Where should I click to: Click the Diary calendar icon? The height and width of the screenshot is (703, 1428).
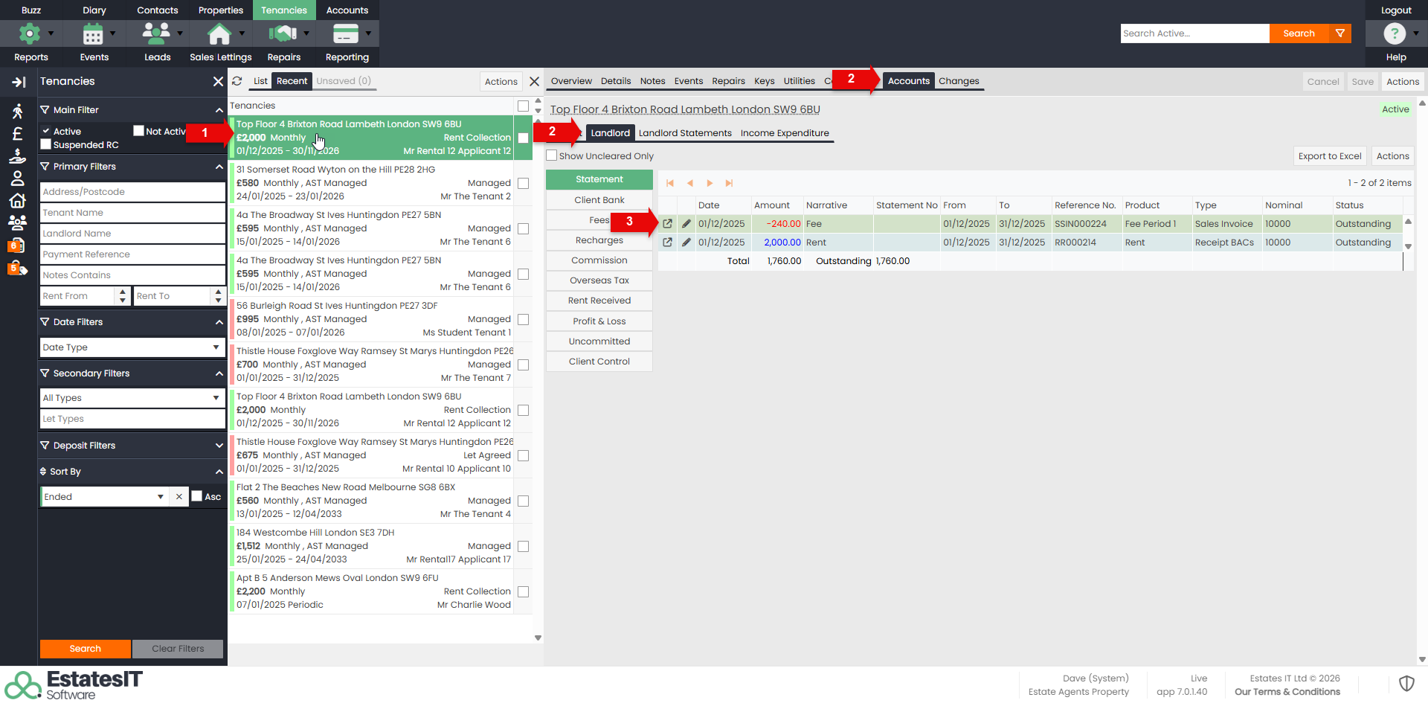93,33
